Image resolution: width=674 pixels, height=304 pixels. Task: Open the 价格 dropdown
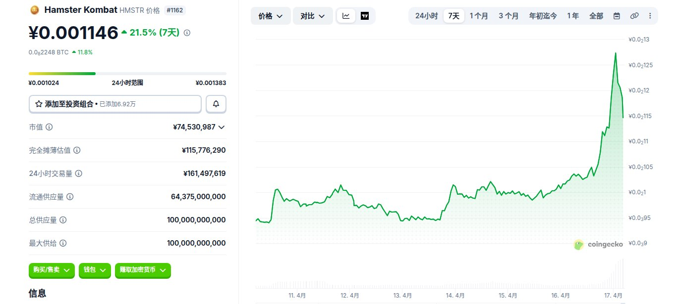coord(271,16)
